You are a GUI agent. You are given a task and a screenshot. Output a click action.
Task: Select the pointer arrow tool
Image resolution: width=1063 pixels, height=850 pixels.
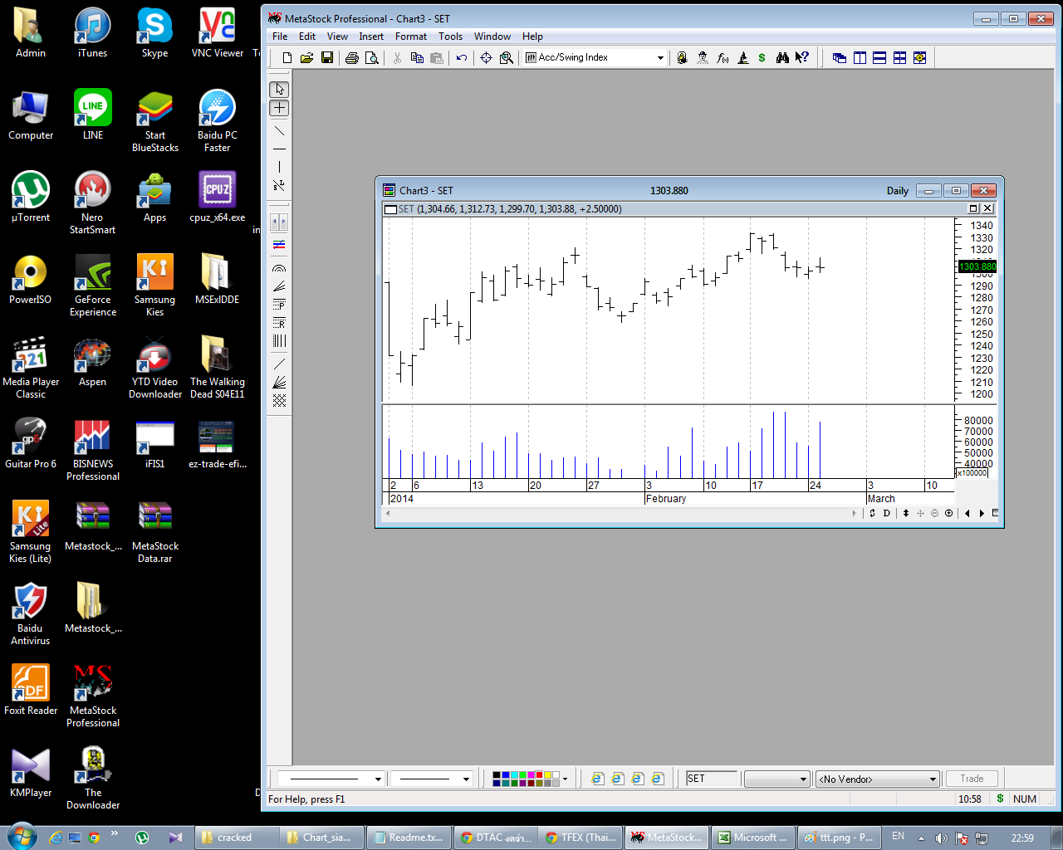(279, 89)
